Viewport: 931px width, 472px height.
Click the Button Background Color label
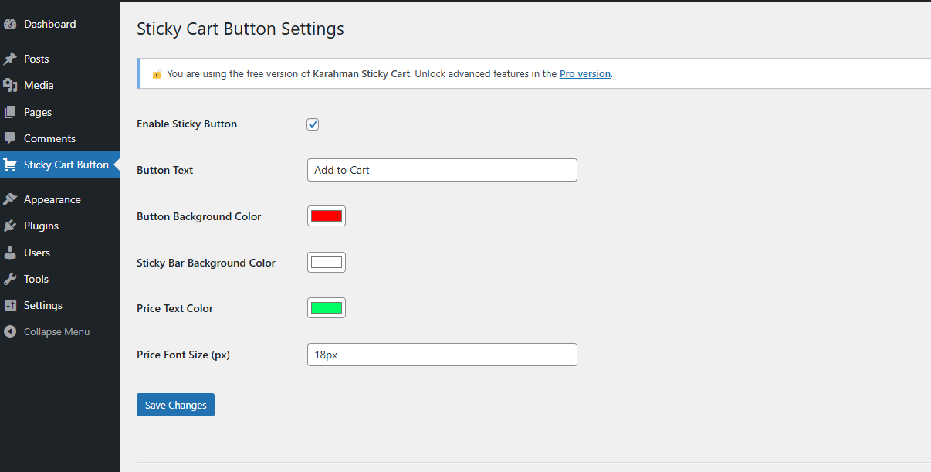199,216
